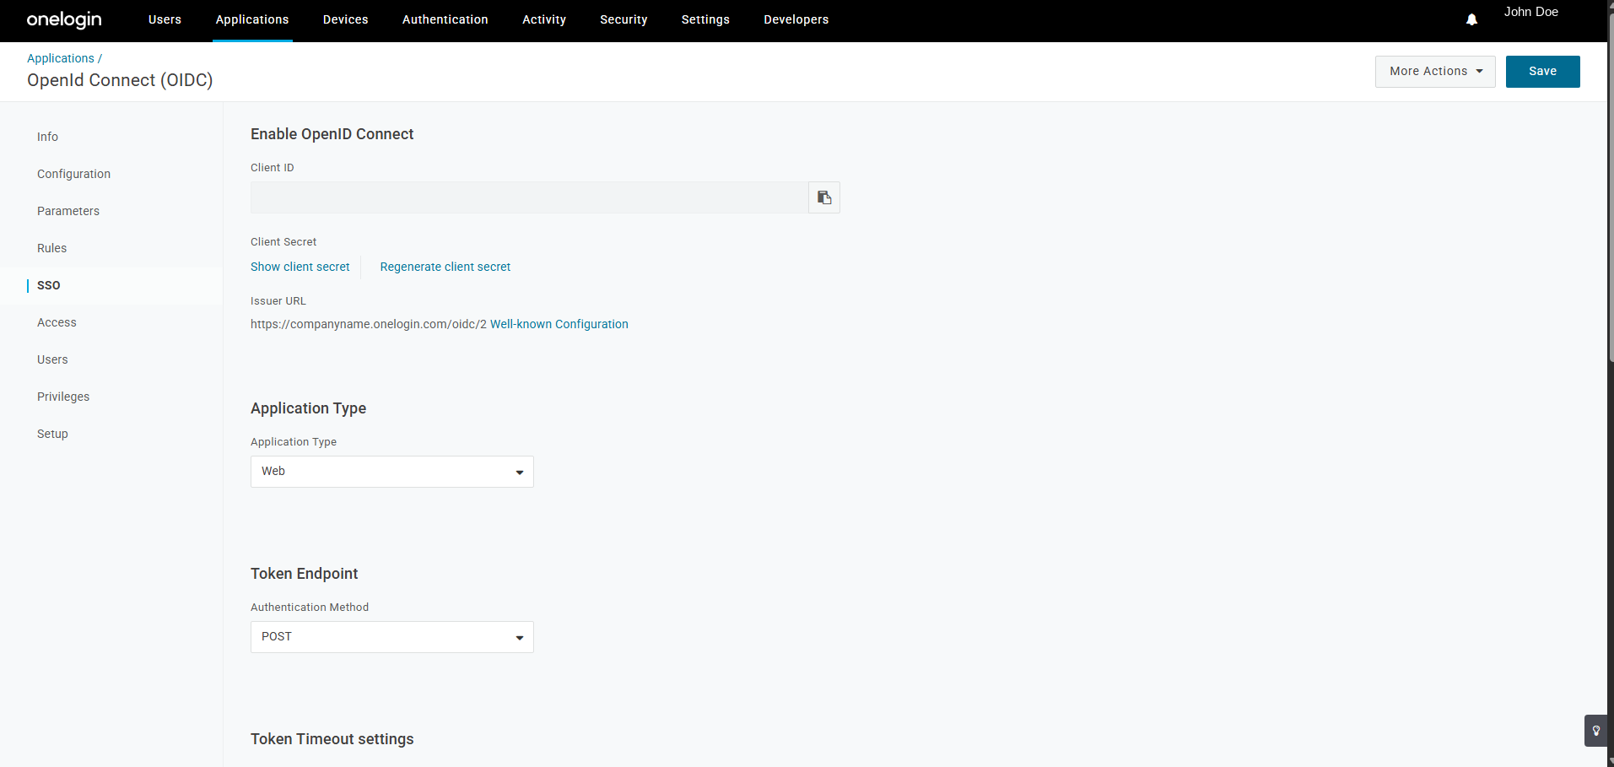
Task: Select the Users sidebar tab
Action: (x=52, y=359)
